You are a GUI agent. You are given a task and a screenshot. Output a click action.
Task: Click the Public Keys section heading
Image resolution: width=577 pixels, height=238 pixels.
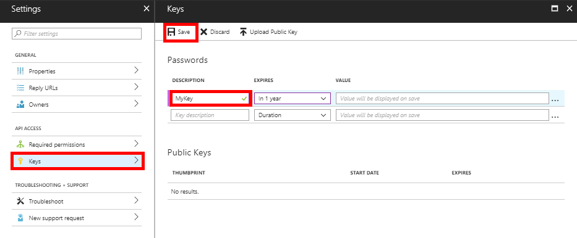[x=189, y=152]
